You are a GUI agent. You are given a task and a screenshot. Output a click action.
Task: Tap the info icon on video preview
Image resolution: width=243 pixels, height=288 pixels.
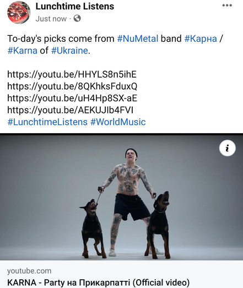(x=228, y=148)
